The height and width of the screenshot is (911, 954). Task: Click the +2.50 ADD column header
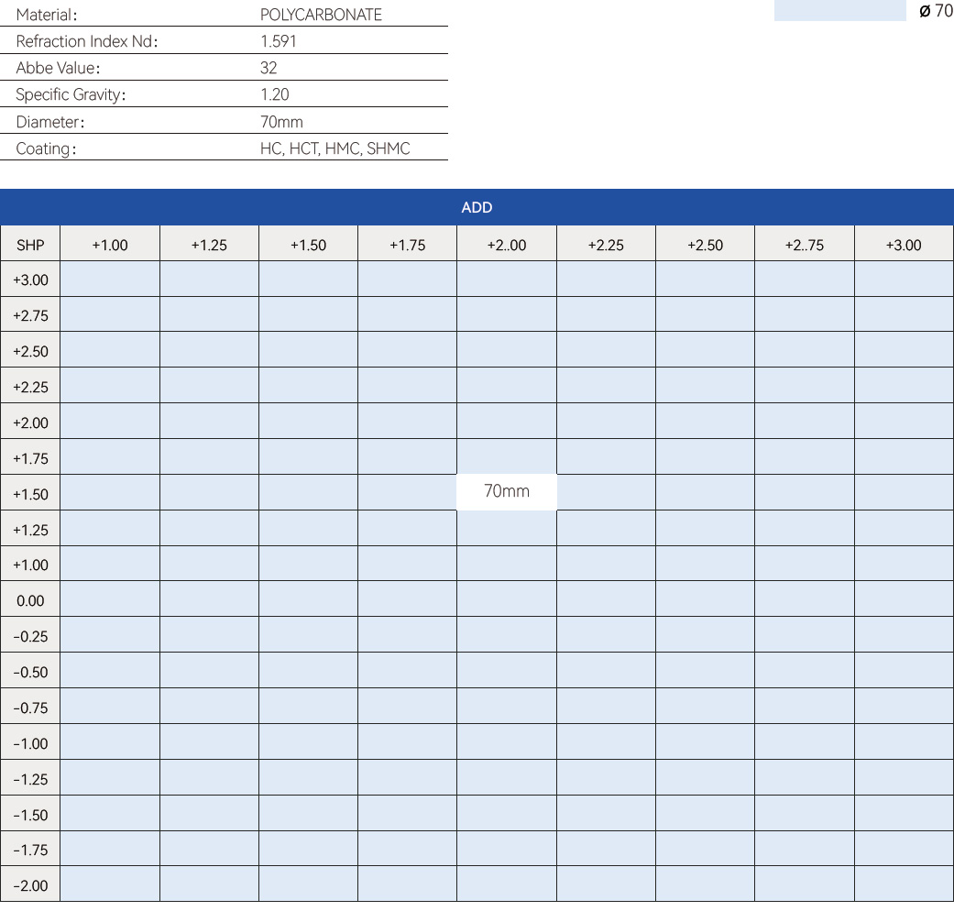(x=705, y=245)
